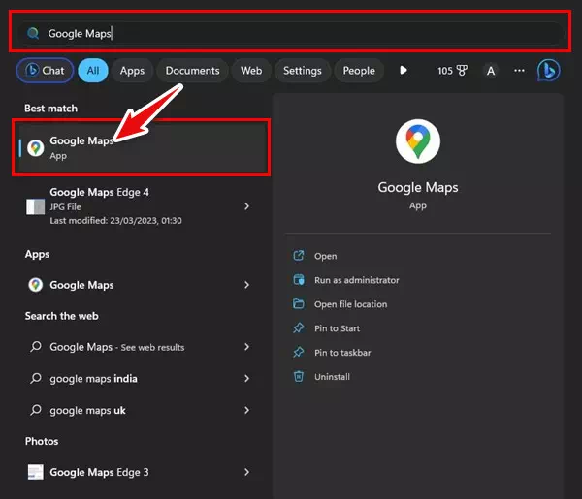
Task: Click the Bing icon in top corner
Action: click(549, 70)
